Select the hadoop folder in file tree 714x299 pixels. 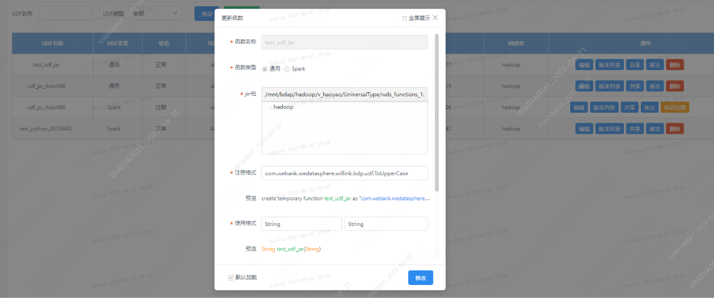[x=284, y=107]
